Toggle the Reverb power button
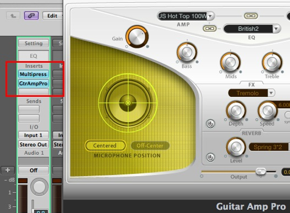Screen dimensions: 290x213 (x=211, y=158)
